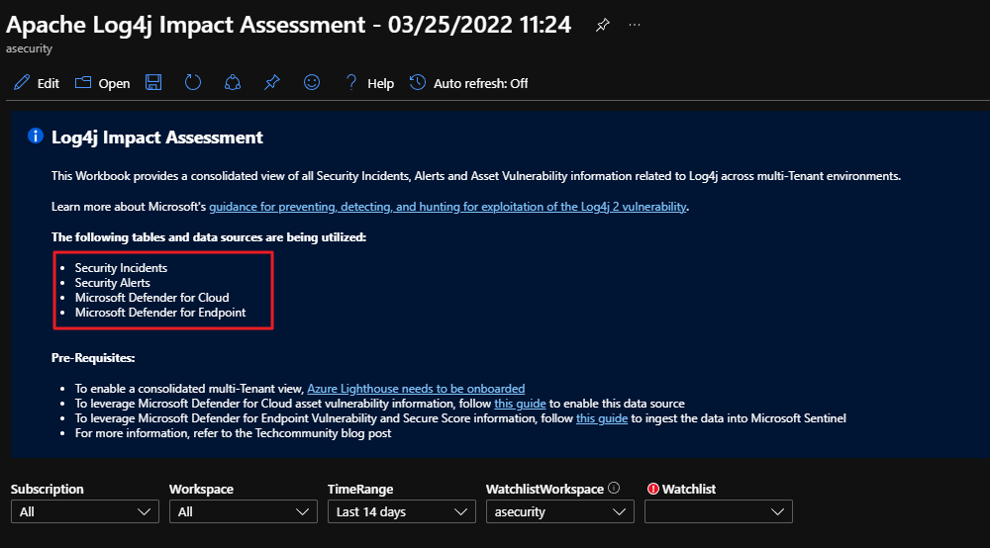Click the 'asecurity' subtitle under the title
Image resolution: width=990 pixels, height=548 pixels.
pos(29,48)
